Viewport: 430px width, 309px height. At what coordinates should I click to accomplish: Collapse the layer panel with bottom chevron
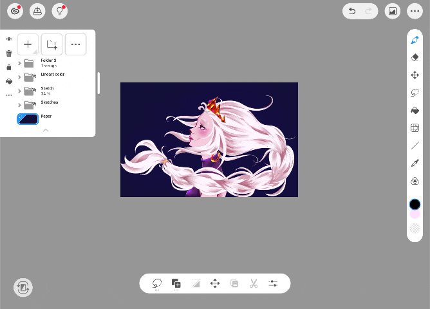[46, 130]
